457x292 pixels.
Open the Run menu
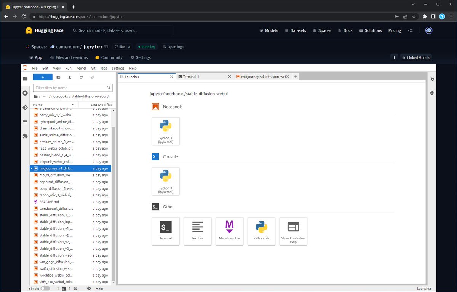[68, 68]
